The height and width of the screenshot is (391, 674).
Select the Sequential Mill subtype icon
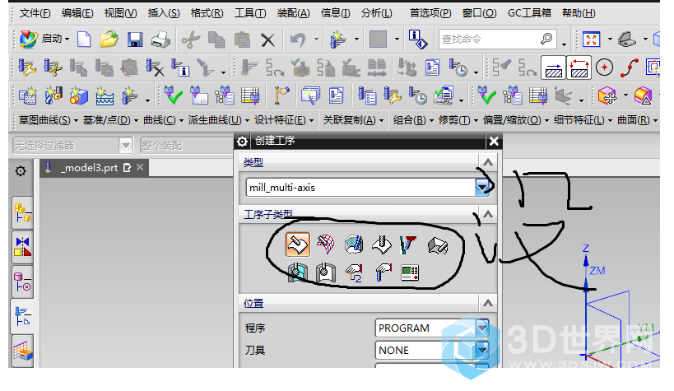pyautogui.click(x=438, y=245)
